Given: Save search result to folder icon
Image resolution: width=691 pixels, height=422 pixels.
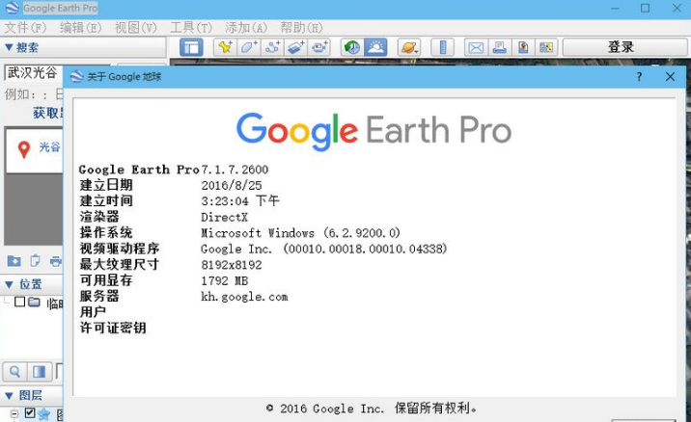Looking at the screenshot, I should click(x=14, y=261).
